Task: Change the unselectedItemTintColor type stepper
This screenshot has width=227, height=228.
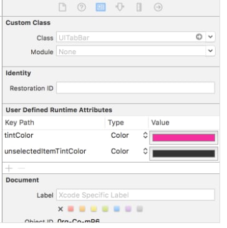Action: [x=145, y=151]
